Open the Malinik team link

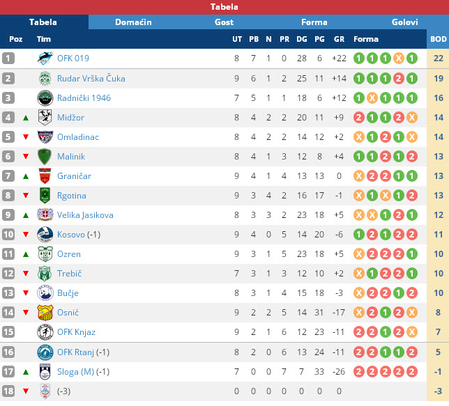(x=71, y=157)
